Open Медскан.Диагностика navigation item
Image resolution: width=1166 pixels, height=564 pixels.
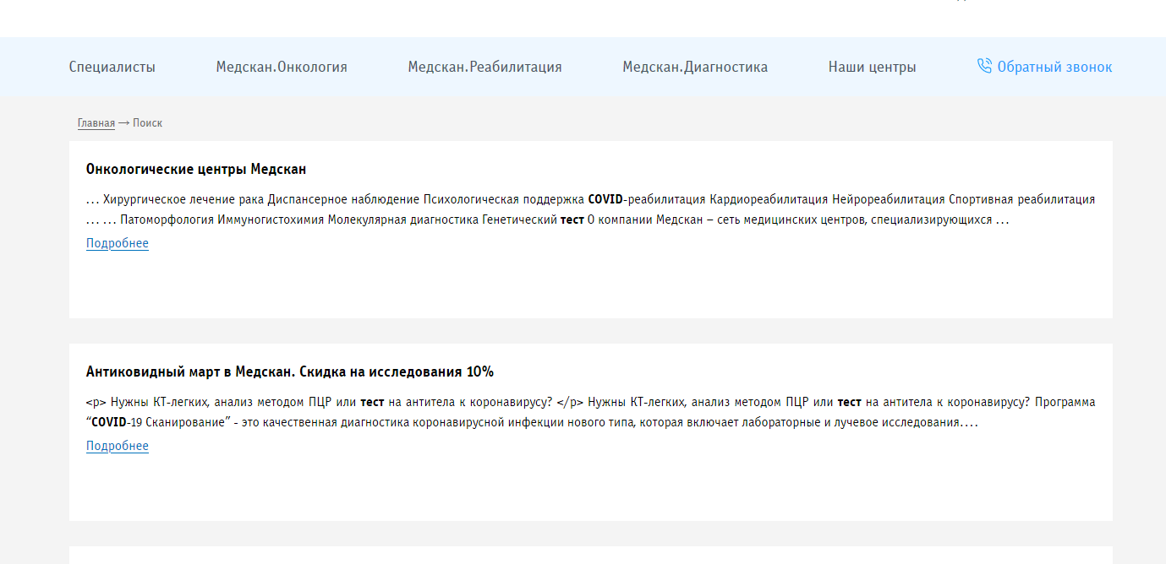pos(694,67)
